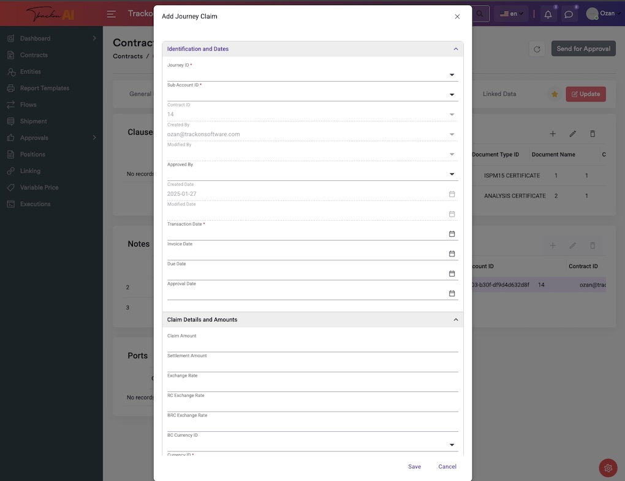625x481 pixels.
Task: Open Shipment in the sidebar
Action: [x=34, y=121]
